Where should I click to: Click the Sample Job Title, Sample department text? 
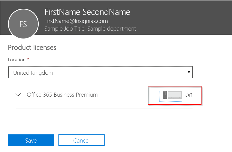pos(90,29)
